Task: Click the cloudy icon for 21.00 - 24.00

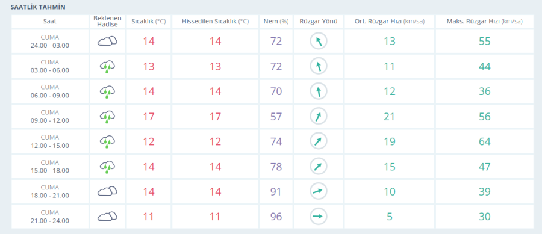Action: click(x=107, y=217)
